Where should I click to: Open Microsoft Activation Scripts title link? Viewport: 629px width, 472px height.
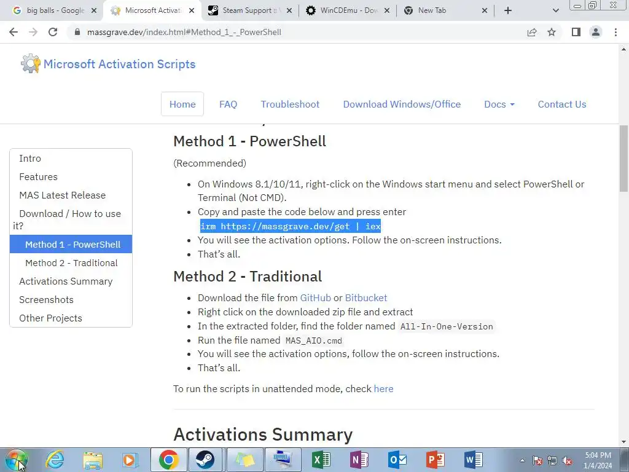point(119,64)
